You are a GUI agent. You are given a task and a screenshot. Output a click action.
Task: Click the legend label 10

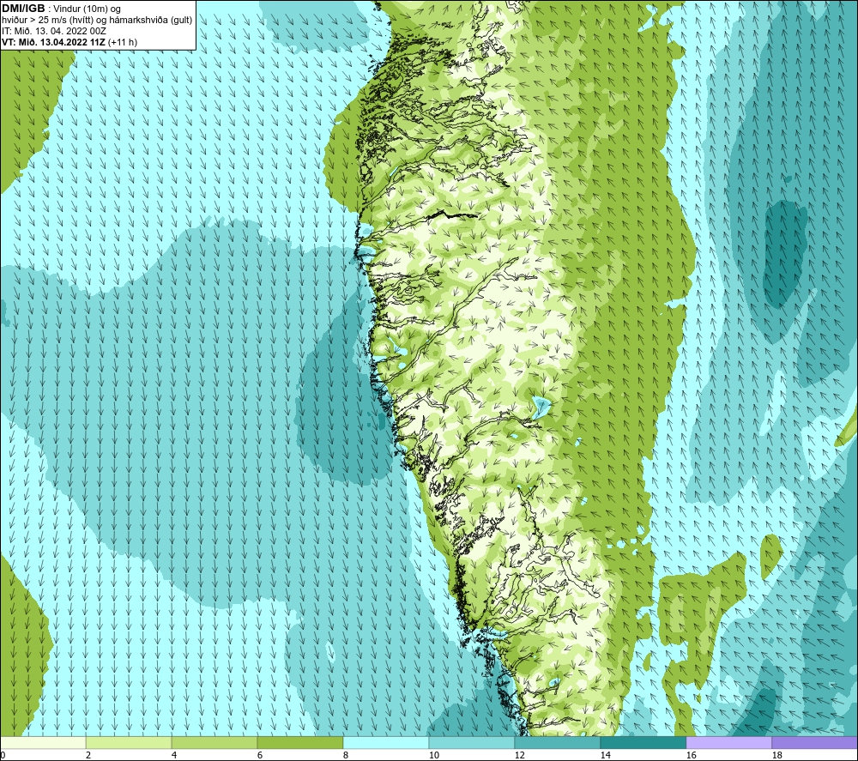[x=433, y=756]
